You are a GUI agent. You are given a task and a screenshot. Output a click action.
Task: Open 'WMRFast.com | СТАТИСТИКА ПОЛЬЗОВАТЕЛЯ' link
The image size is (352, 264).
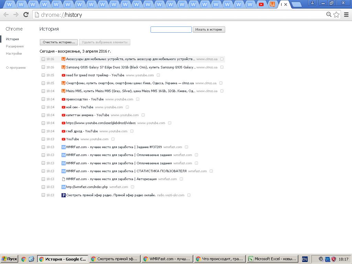click(x=126, y=171)
